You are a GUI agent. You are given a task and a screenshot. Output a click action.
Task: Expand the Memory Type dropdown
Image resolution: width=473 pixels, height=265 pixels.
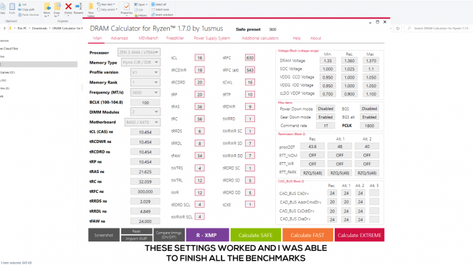(x=140, y=62)
